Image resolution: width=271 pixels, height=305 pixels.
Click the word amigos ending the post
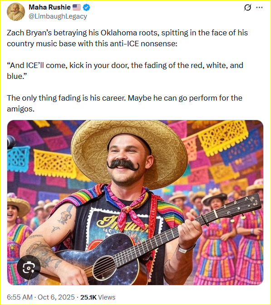point(20,109)
